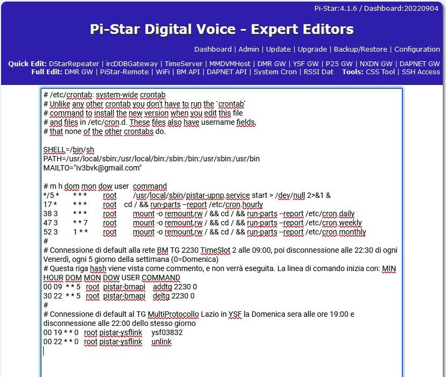This screenshot has width=446, height=377.
Task: Click the 'ysf03832' pistar-ysflink line
Action: click(113, 333)
